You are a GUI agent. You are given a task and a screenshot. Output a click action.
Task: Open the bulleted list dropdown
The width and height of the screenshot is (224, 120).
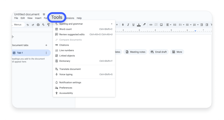click(188, 25)
